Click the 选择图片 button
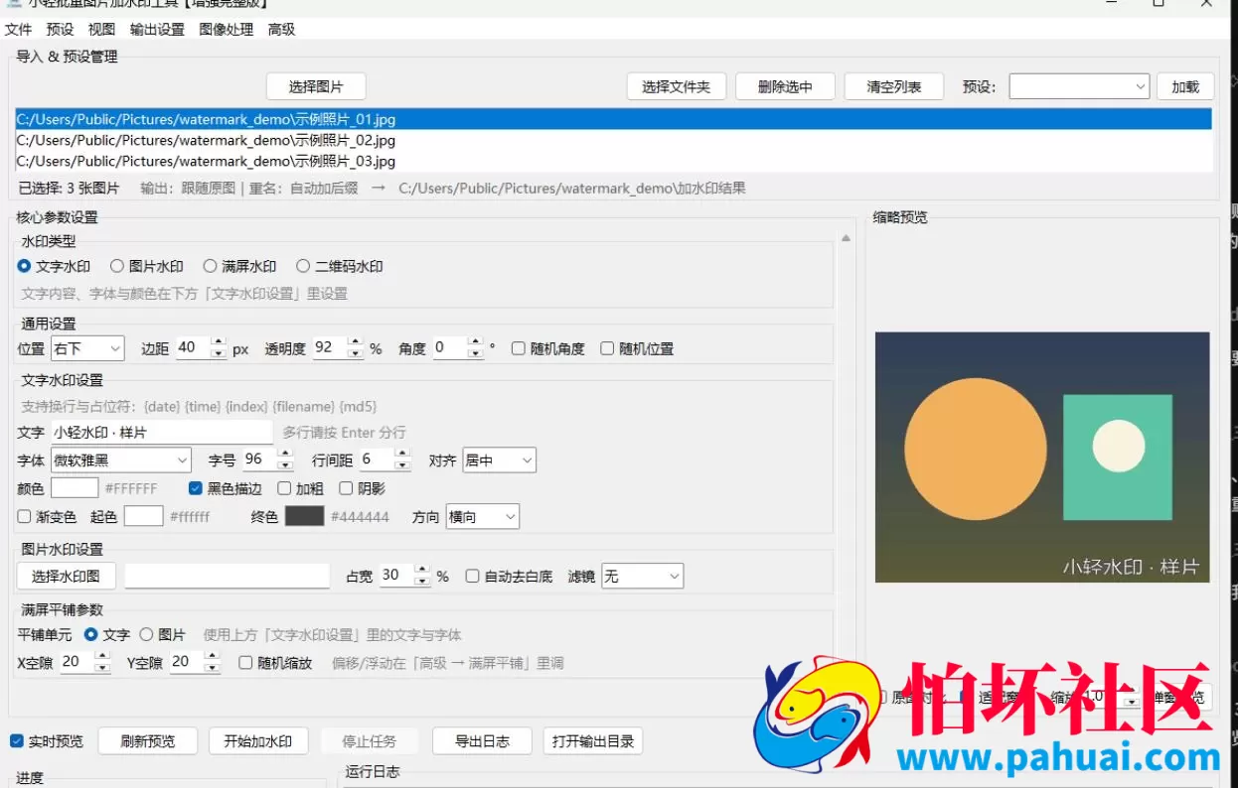1238x788 pixels. tap(316, 86)
